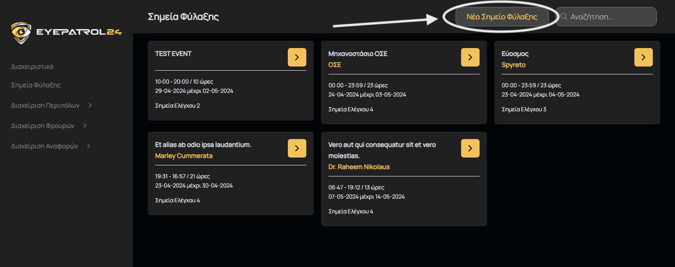675x267 pixels.
Task: Click the Αναζήτηση search field
Action: click(x=610, y=17)
